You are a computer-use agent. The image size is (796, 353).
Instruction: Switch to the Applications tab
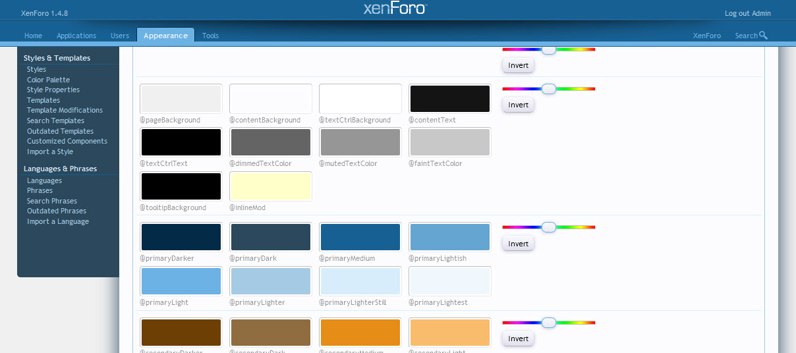[x=76, y=36]
